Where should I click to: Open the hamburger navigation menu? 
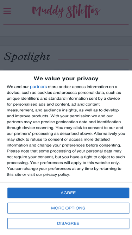[x=7, y=11]
